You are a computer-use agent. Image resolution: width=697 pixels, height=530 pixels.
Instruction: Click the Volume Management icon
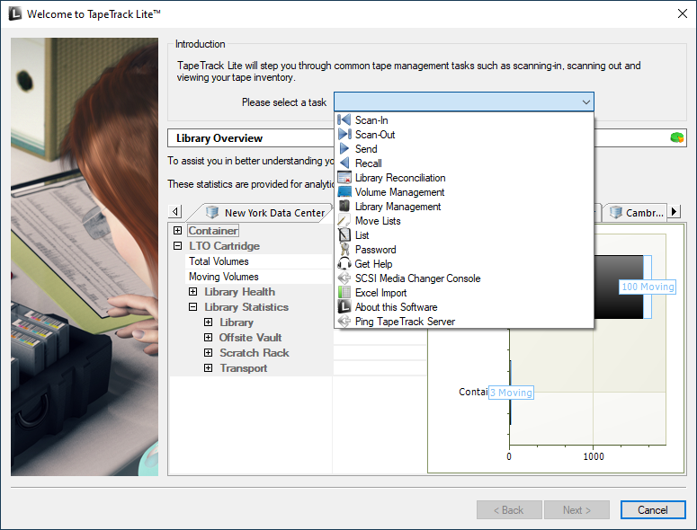(x=344, y=191)
